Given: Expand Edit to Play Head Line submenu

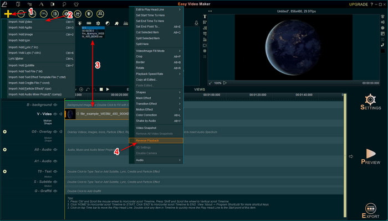Looking at the screenshot, I should pos(156,9).
